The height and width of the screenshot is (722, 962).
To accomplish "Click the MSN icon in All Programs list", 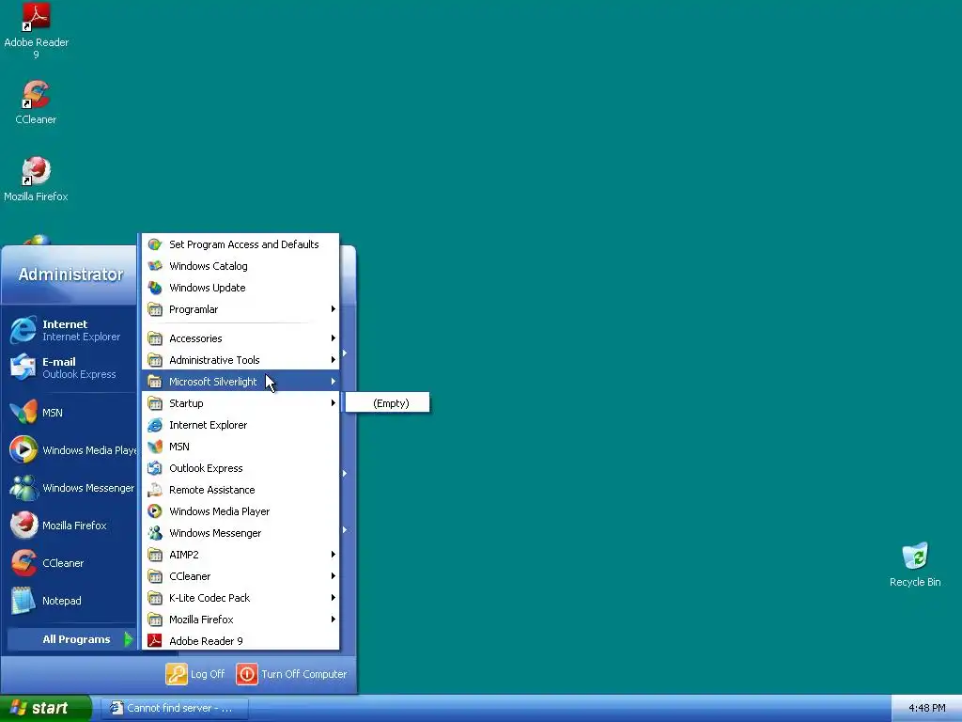I will pos(155,447).
